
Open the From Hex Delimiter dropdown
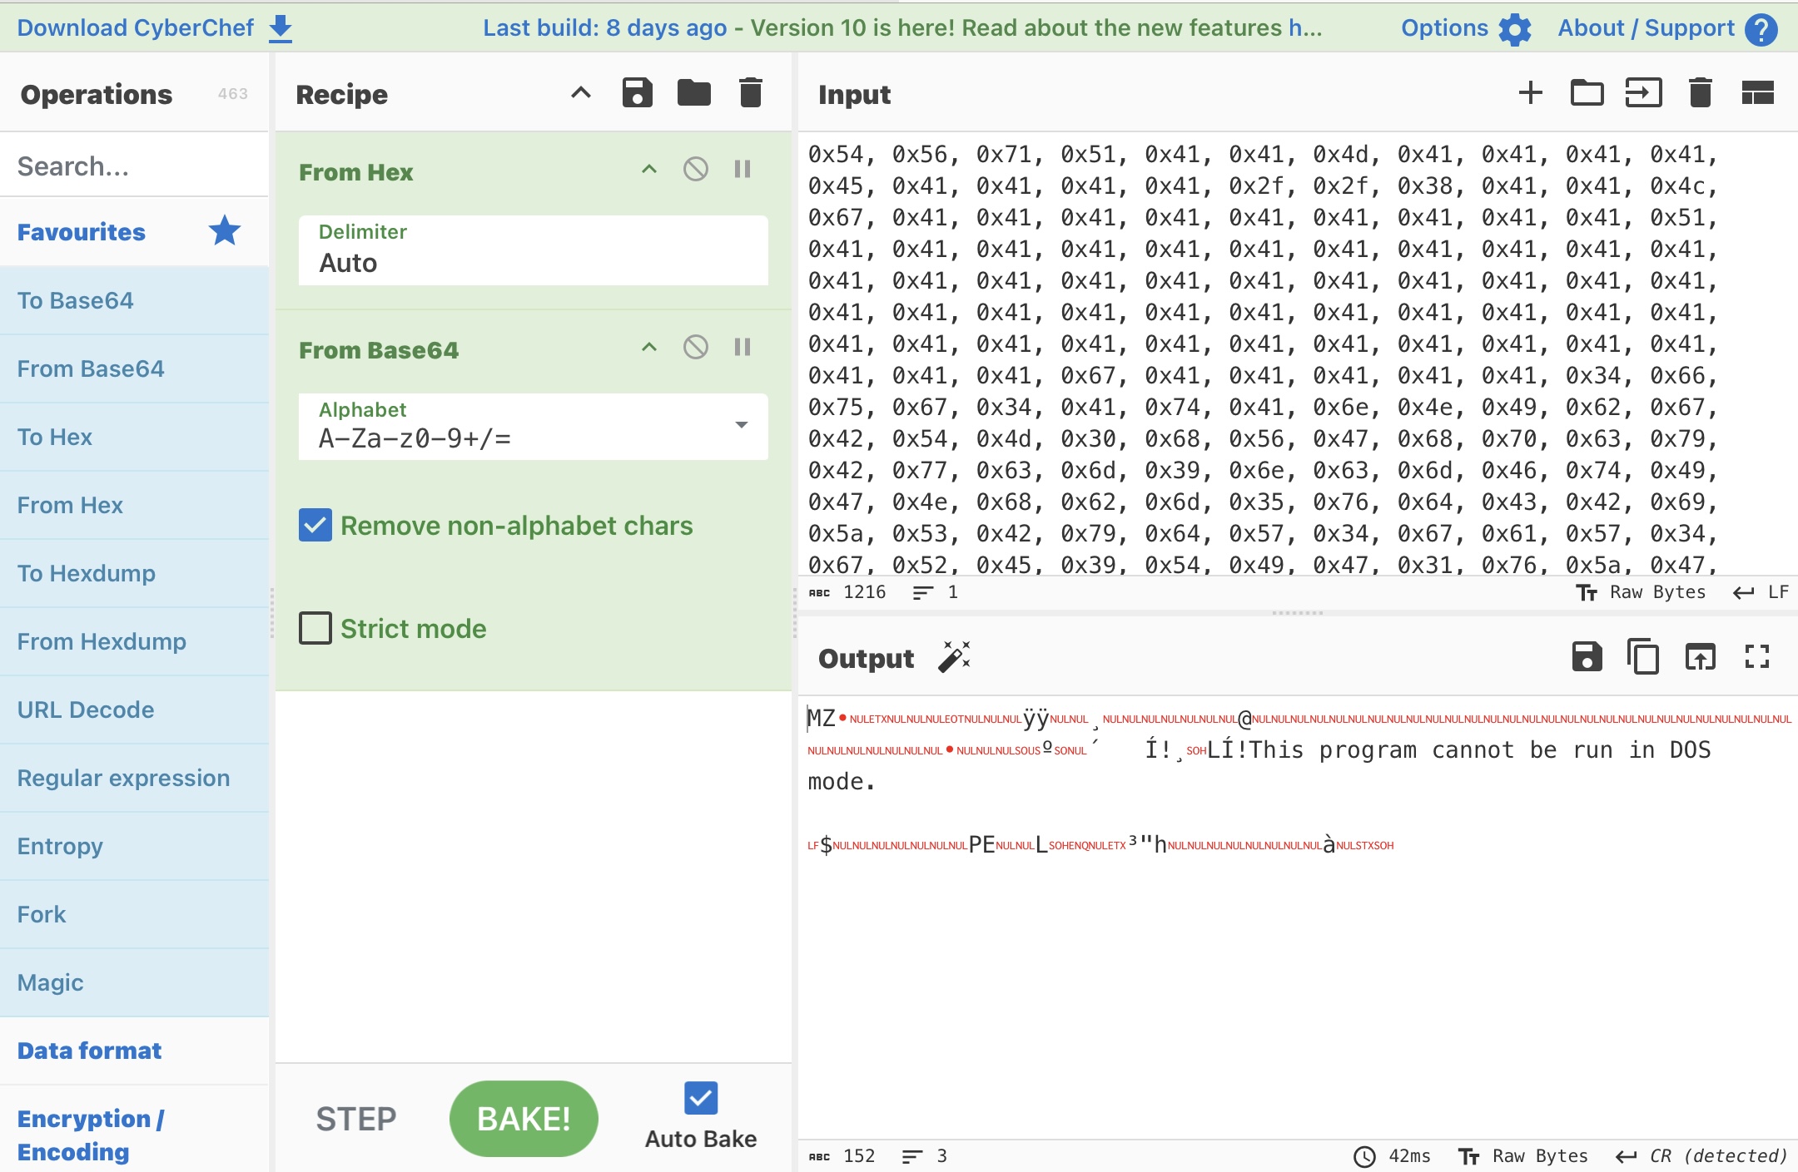point(533,251)
